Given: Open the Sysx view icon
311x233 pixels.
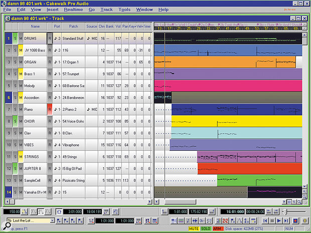Looking at the screenshot, I should tap(246, 220).
